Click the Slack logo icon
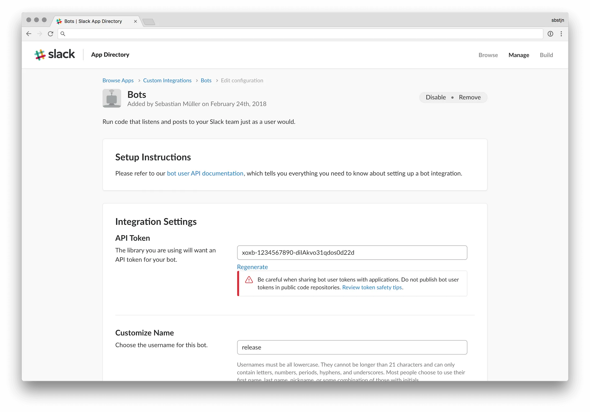The image size is (590, 412). (x=40, y=54)
